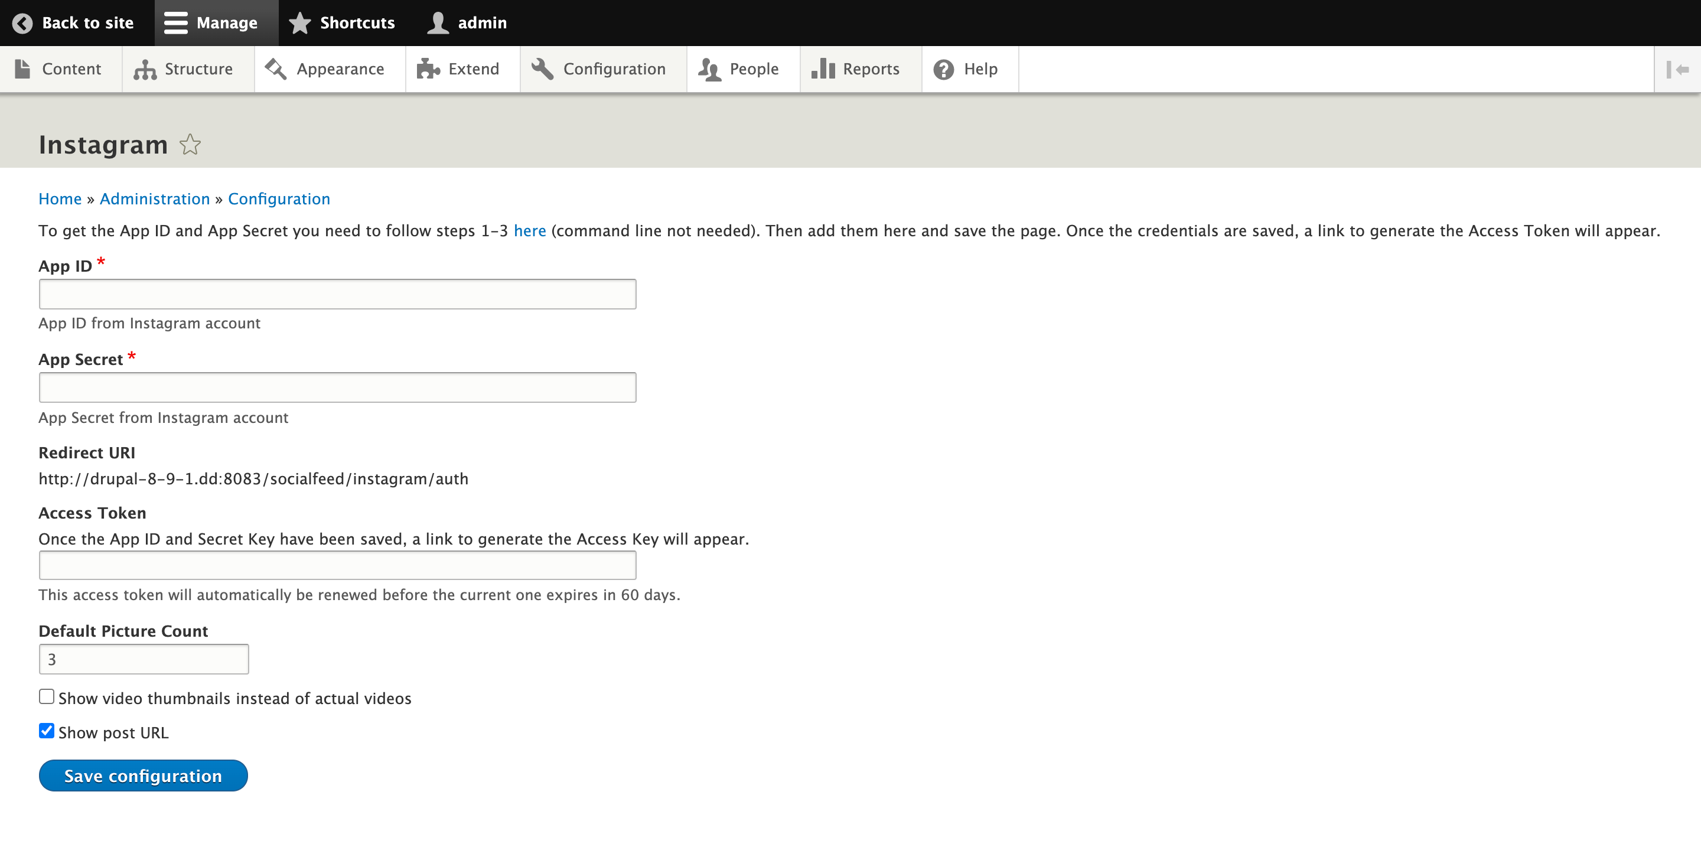Viewport: 1701px width, 847px height.
Task: Open the Help menu item
Action: click(970, 69)
